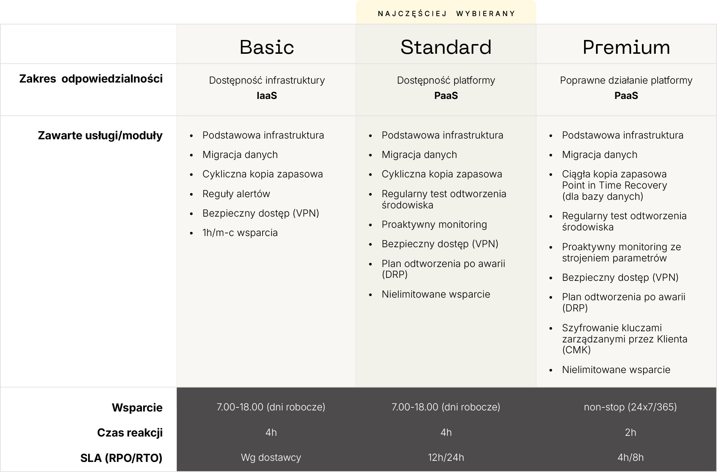This screenshot has width=717, height=472.
Task: Click Ciągła kopia zapasowa Premium item
Action: (x=614, y=185)
